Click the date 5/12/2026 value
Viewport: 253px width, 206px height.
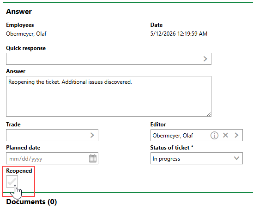click(x=179, y=34)
